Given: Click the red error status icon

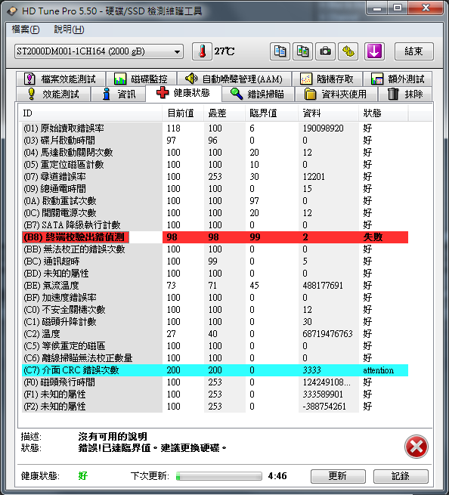Looking at the screenshot, I should 416,447.
